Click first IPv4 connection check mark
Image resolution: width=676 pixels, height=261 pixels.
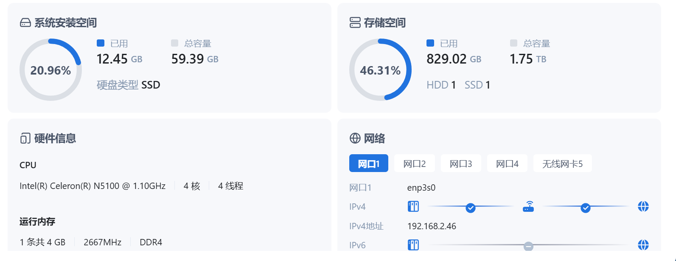coord(471,208)
